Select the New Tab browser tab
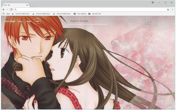 tap(16, 5)
